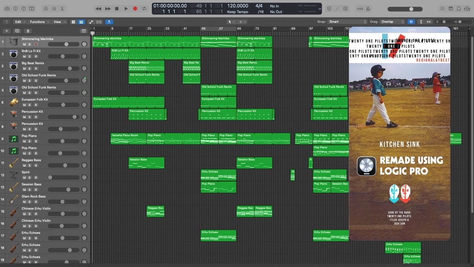The width and height of the screenshot is (474, 267).
Task: Toggle the count-in 1234 icon
Action: tap(360, 9)
